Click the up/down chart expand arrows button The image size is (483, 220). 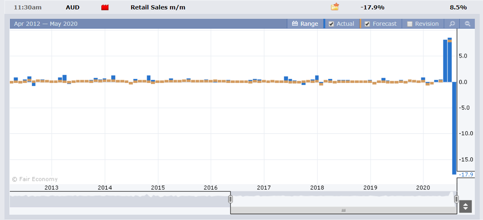point(465,207)
